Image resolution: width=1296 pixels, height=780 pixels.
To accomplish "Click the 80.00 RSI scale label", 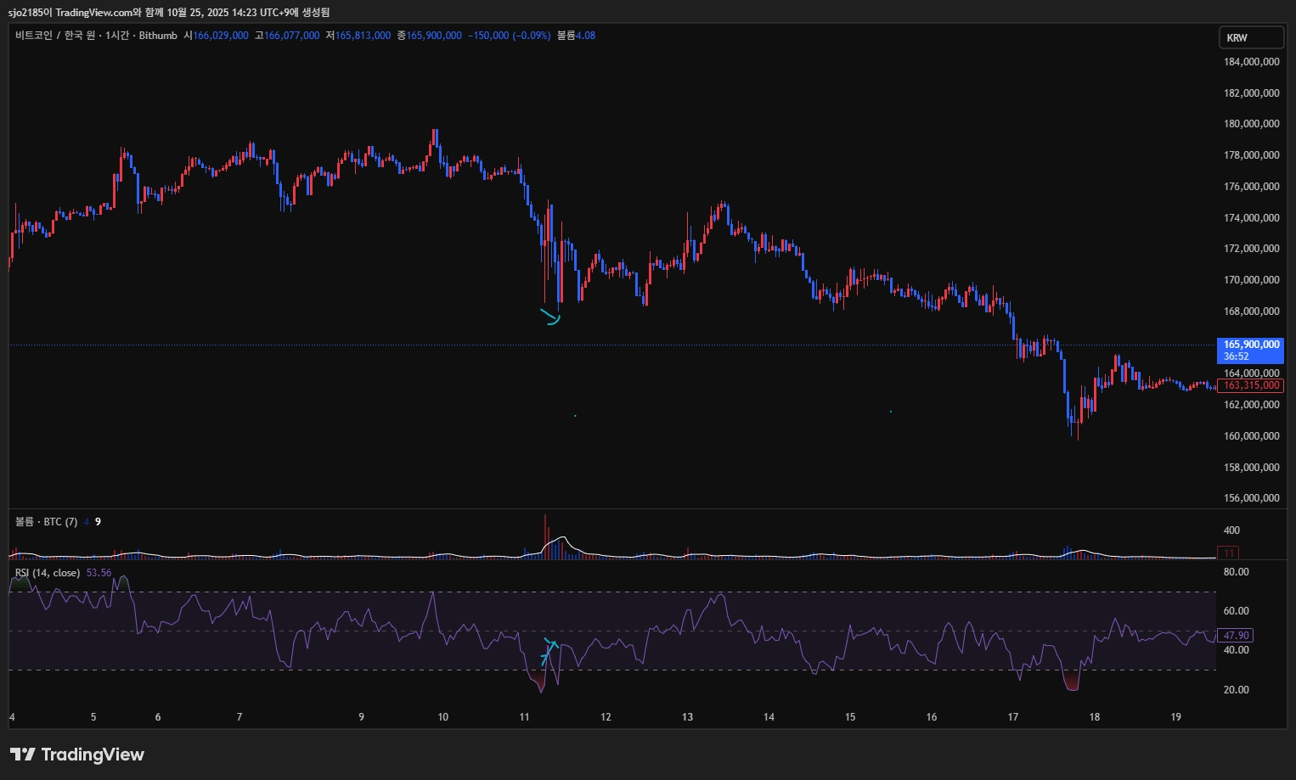I will [1236, 572].
